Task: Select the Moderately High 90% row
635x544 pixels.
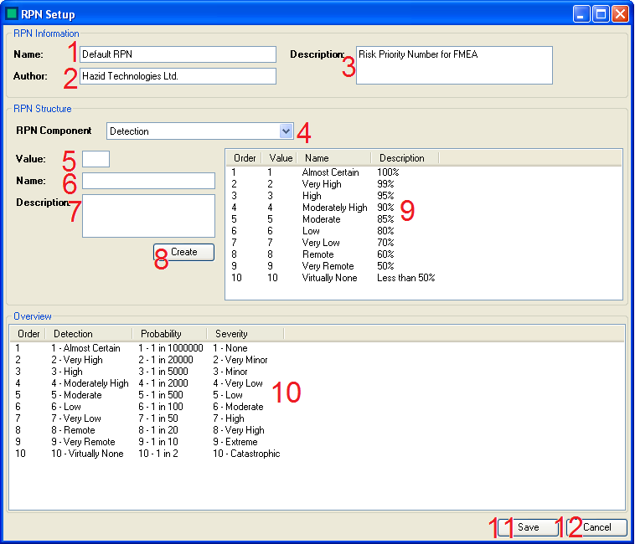Action: pos(334,208)
